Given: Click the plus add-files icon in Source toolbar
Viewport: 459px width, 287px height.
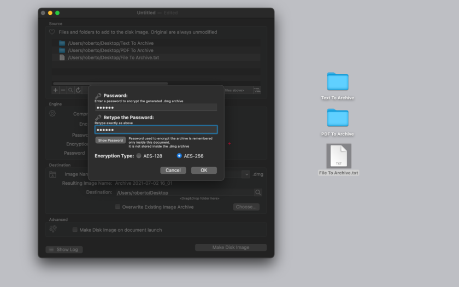Looking at the screenshot, I should [x=55, y=90].
